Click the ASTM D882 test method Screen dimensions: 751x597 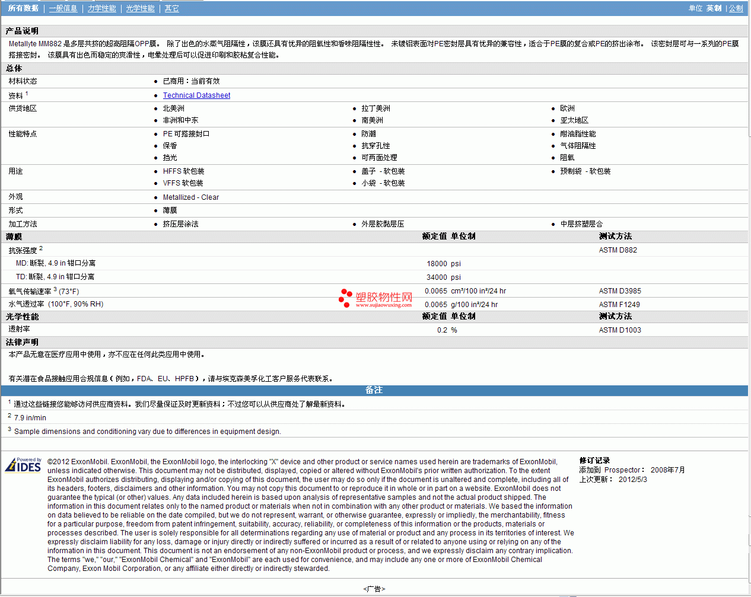[618, 250]
